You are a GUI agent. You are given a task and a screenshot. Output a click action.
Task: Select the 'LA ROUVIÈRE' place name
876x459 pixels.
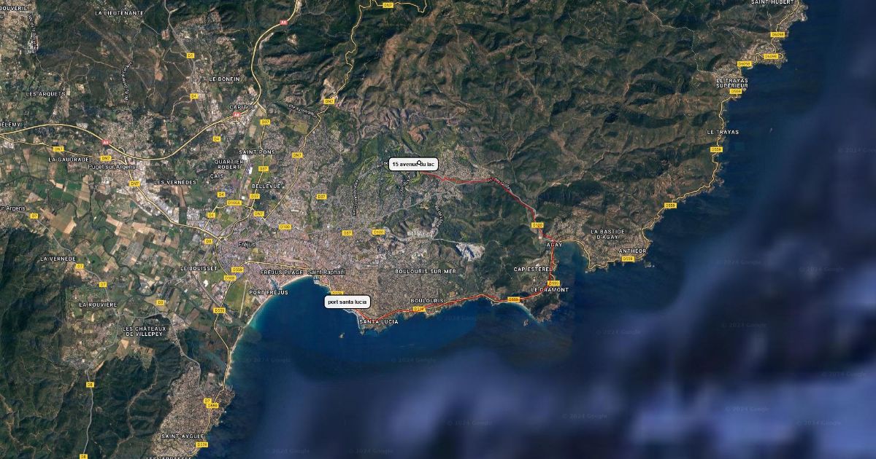98,305
